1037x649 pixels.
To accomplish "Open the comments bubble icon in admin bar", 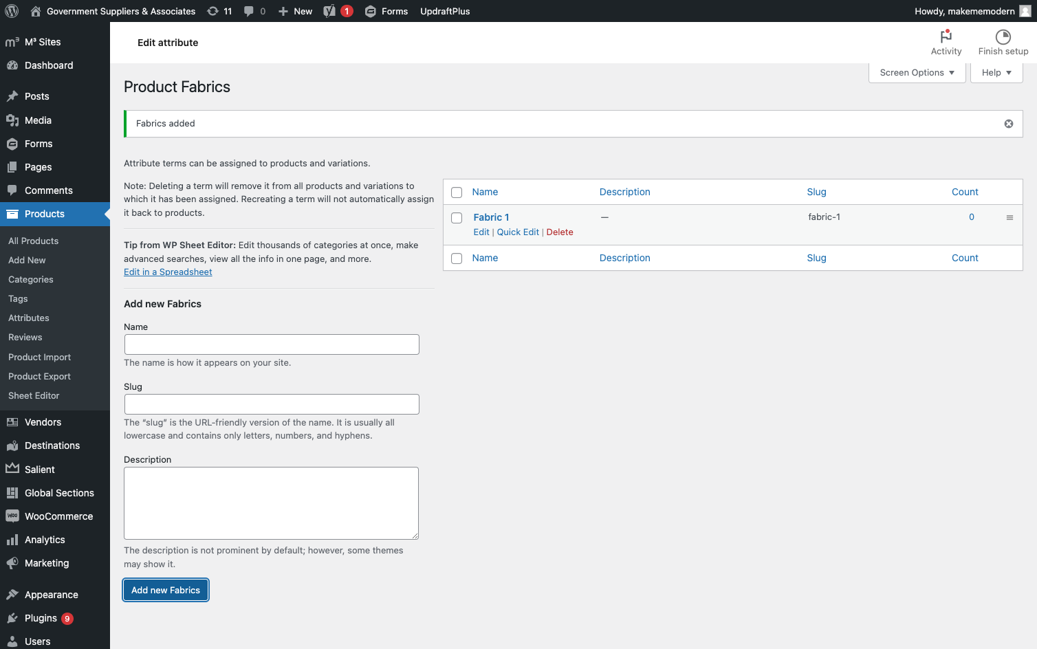I will click(x=254, y=11).
